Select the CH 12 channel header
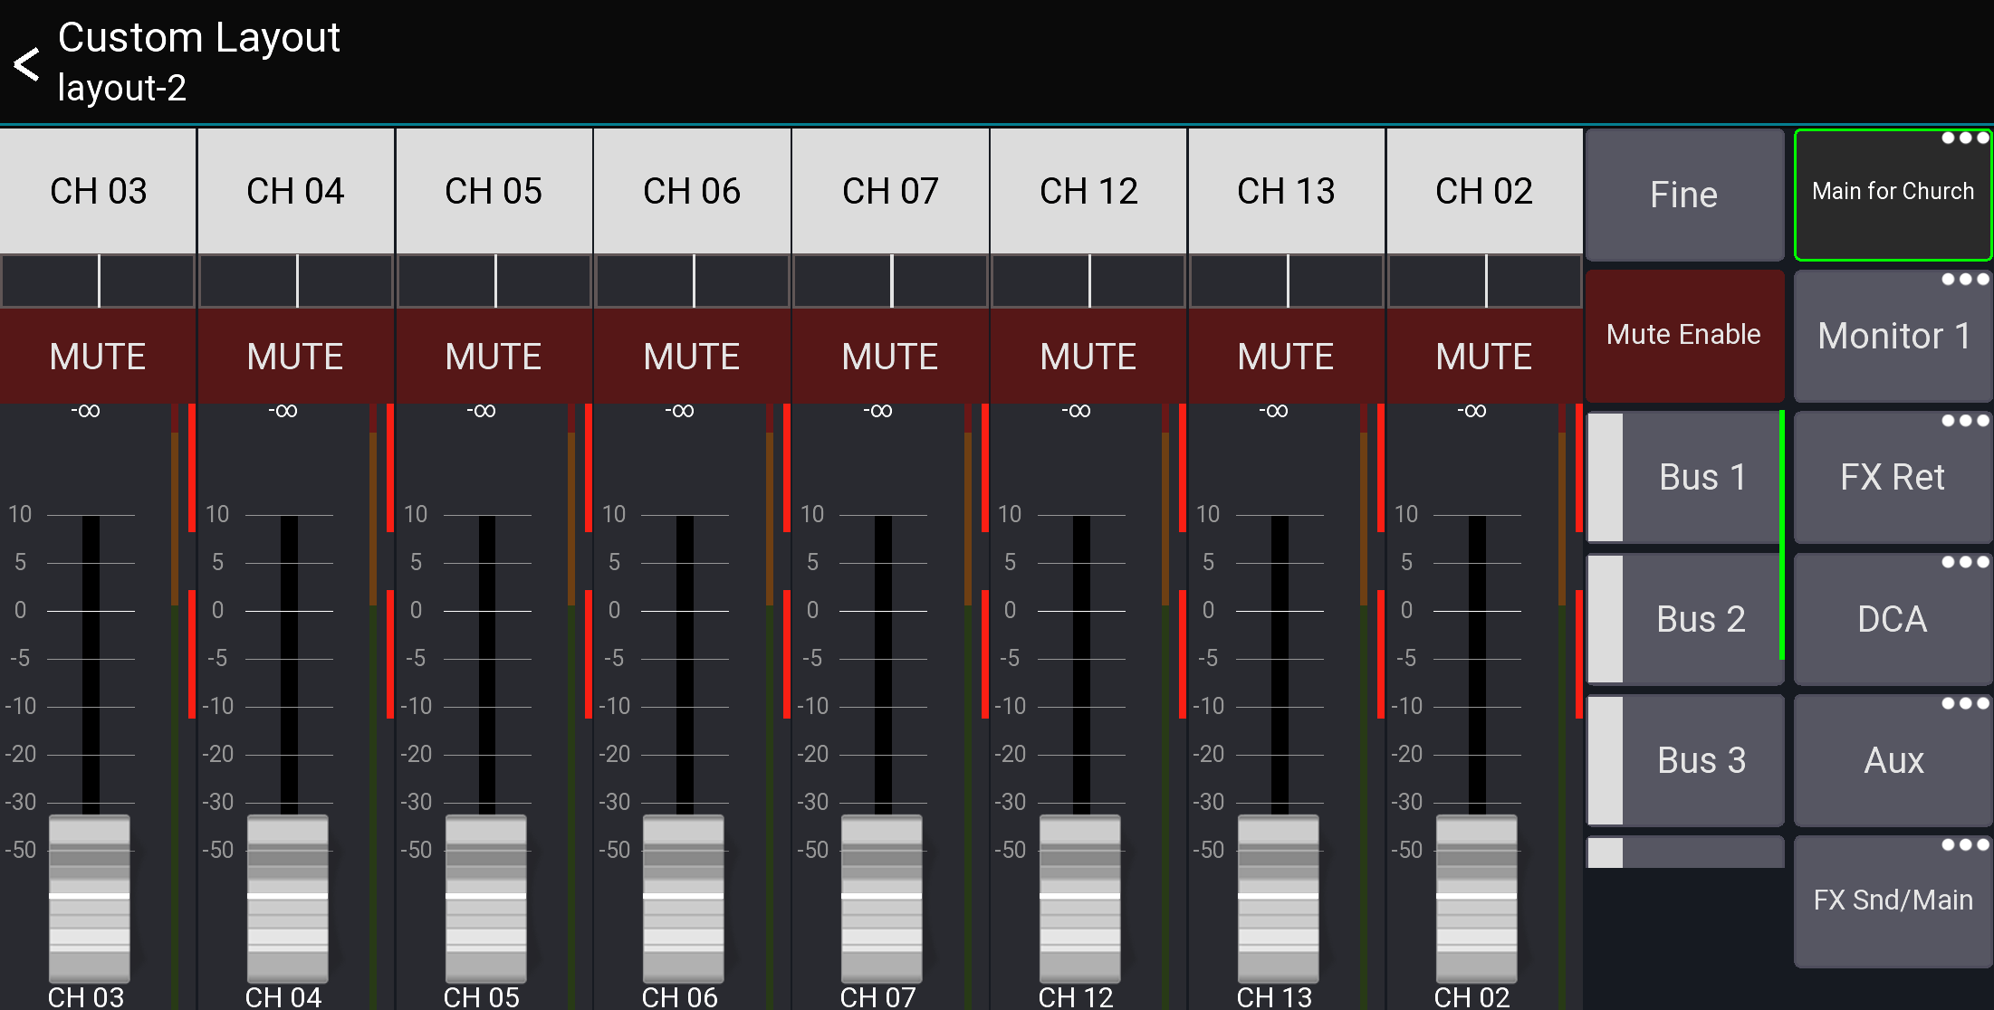Screen dimensions: 1994x1010 (x=1088, y=190)
